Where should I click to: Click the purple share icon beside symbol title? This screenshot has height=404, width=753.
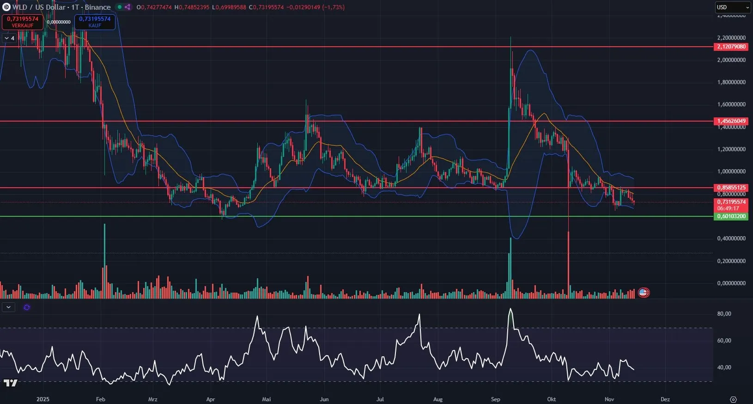pyautogui.click(x=128, y=7)
